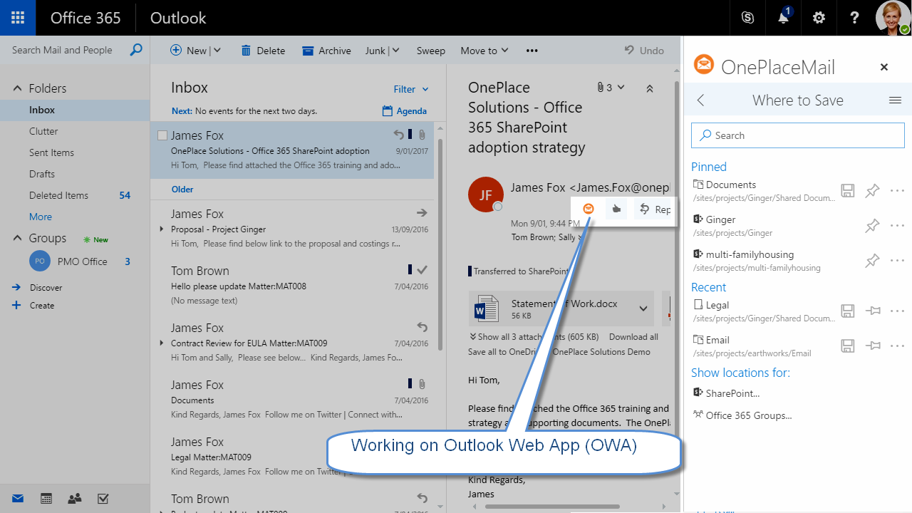912x513 pixels.
Task: Open more options for Email location
Action: tap(897, 346)
